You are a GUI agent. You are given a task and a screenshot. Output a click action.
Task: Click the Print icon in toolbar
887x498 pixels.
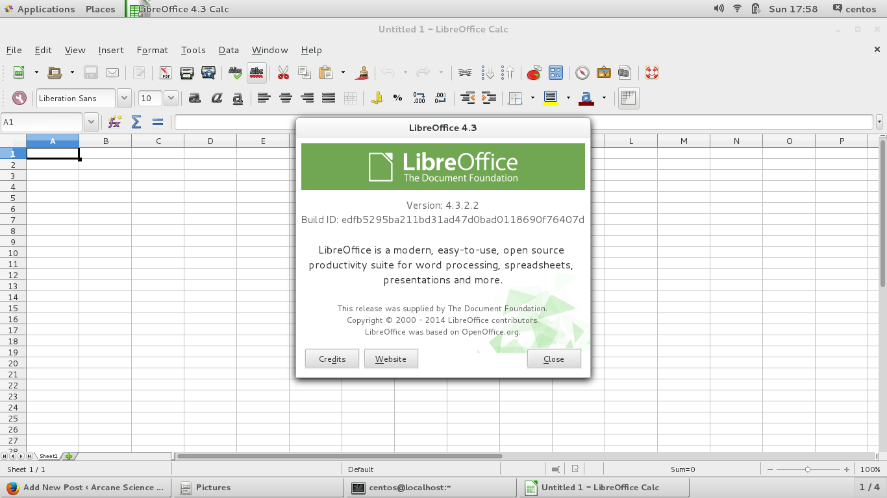(187, 73)
